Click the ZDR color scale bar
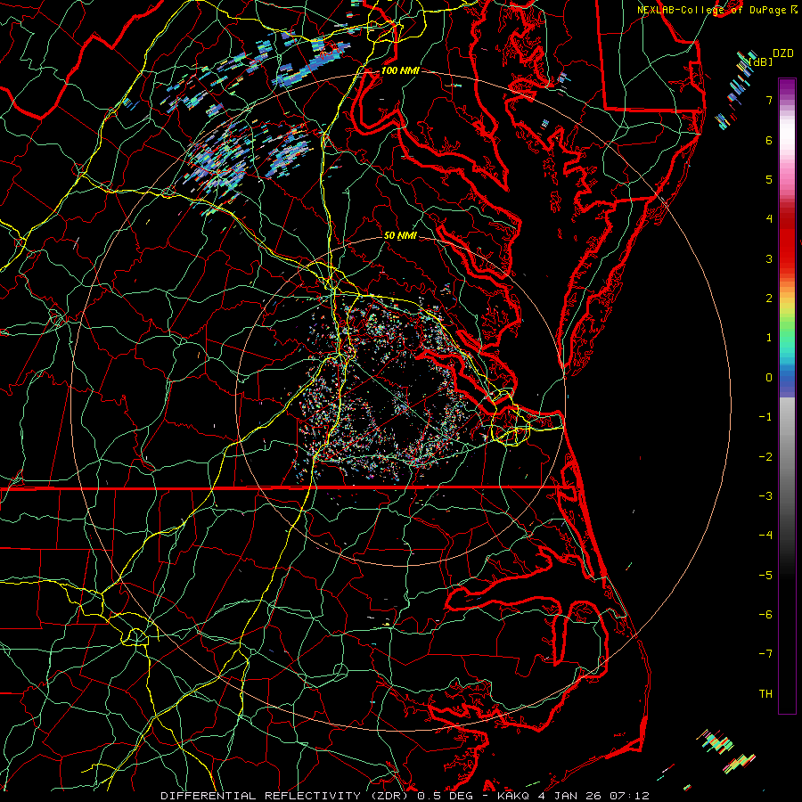Viewport: 802px width, 802px height. pos(787,396)
